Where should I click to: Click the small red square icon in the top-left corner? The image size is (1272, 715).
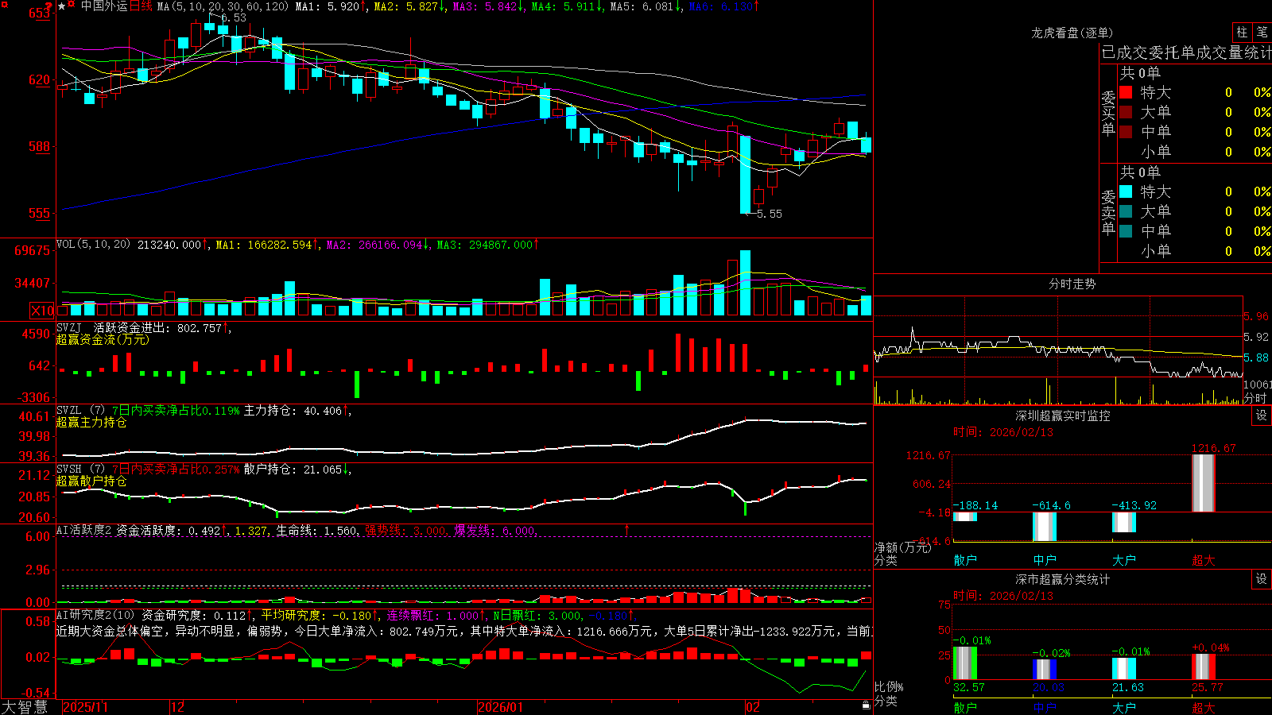point(5,5)
